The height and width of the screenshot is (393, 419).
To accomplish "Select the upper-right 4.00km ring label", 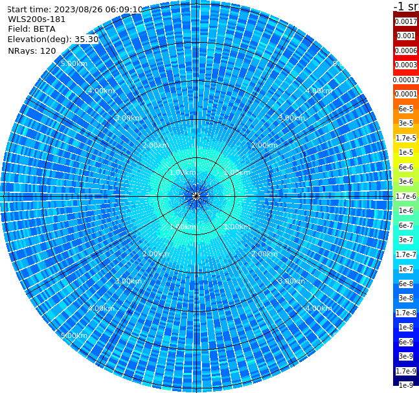I will [319, 91].
